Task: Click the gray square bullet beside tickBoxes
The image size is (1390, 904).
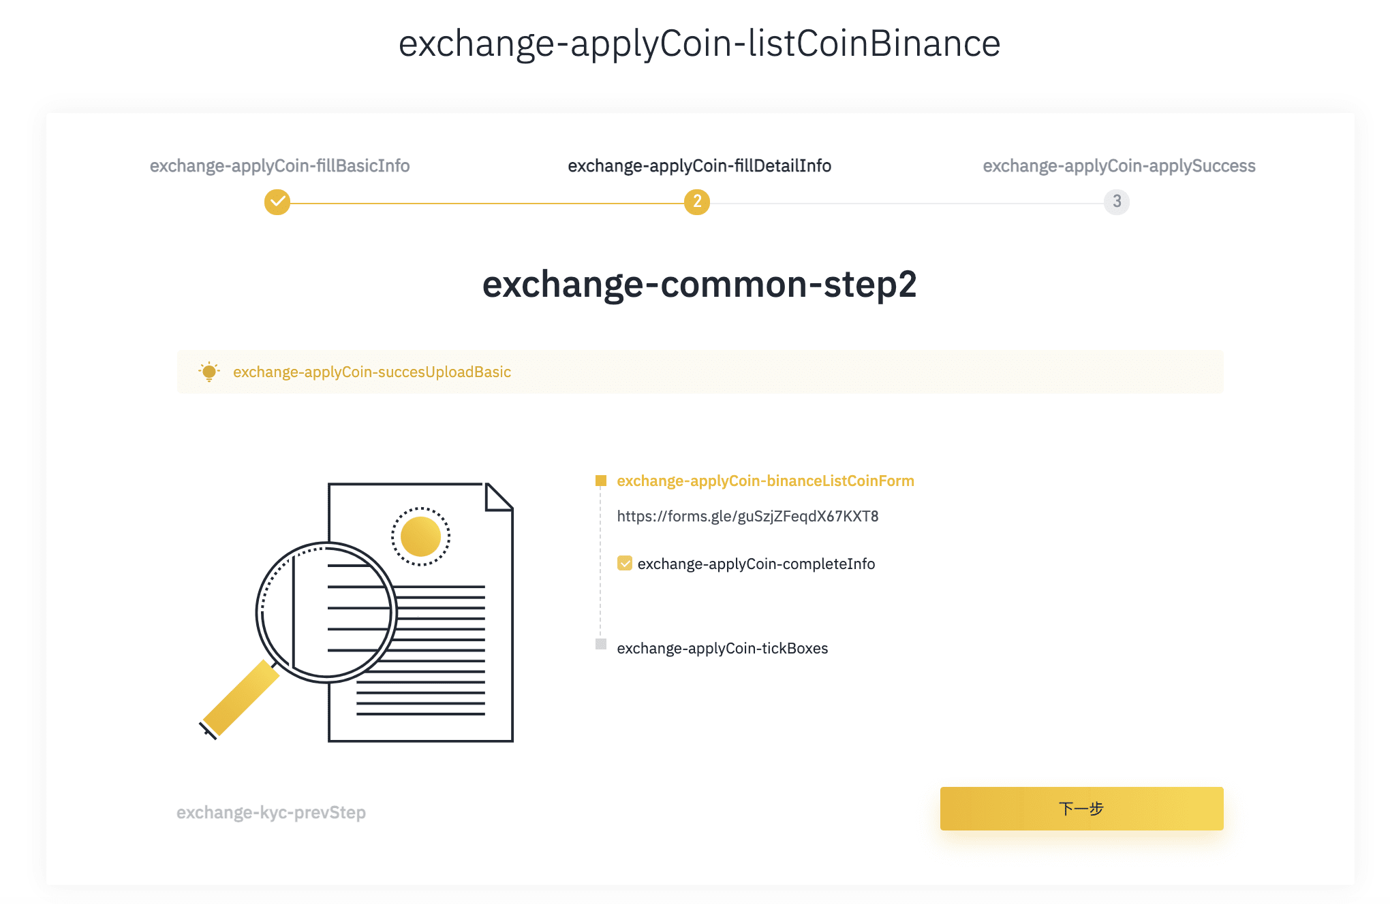Action: [600, 644]
